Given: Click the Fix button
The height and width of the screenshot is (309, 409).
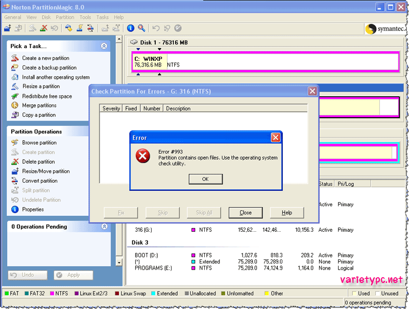Looking at the screenshot, I should [121, 212].
